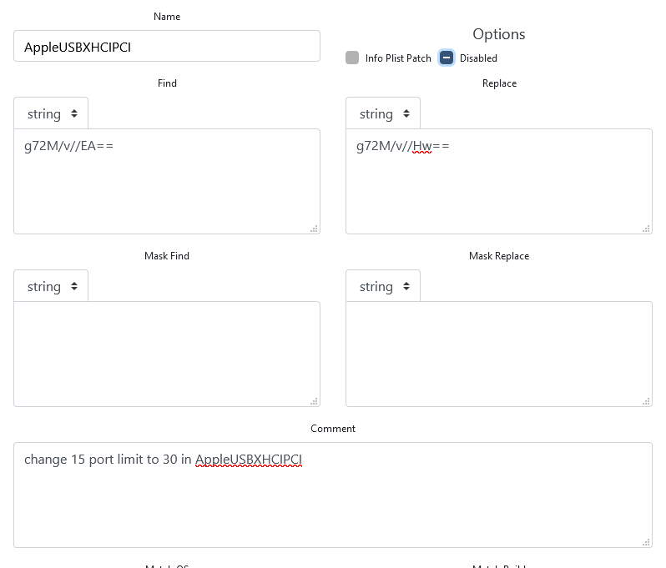Click into the Find value text area
This screenshot has width=666, height=568.
pos(167,188)
